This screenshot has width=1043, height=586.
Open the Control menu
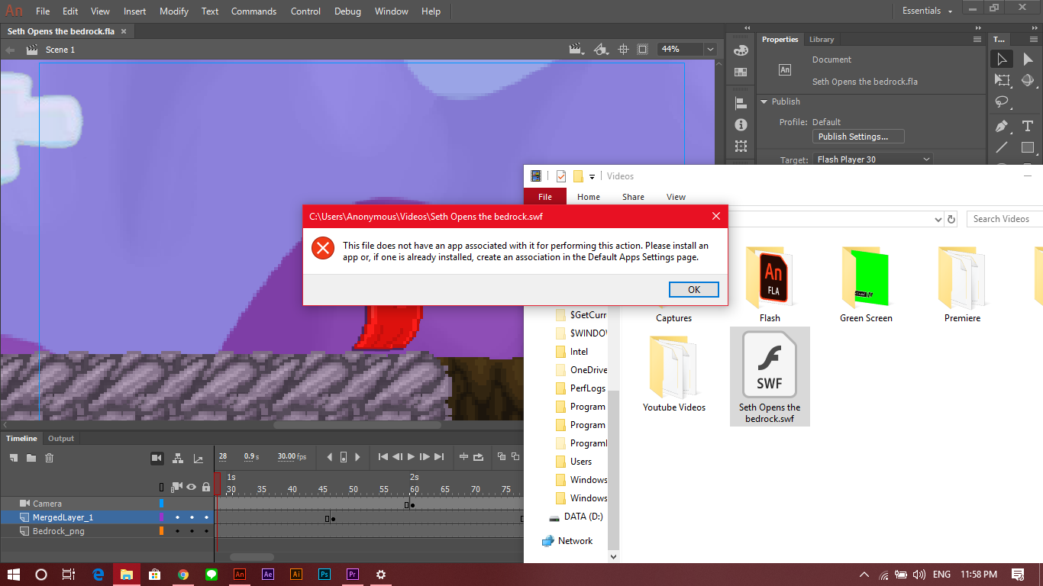click(x=305, y=11)
